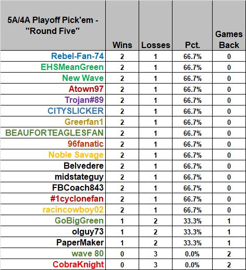Select the Rebel-Fan-74 name cell
246x270 pixels.
pyautogui.click(x=53, y=56)
